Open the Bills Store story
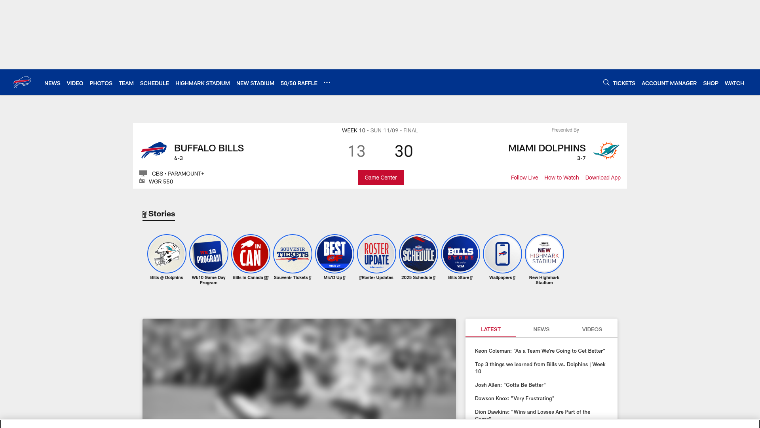Screen dimensions: 760x428 460,254
